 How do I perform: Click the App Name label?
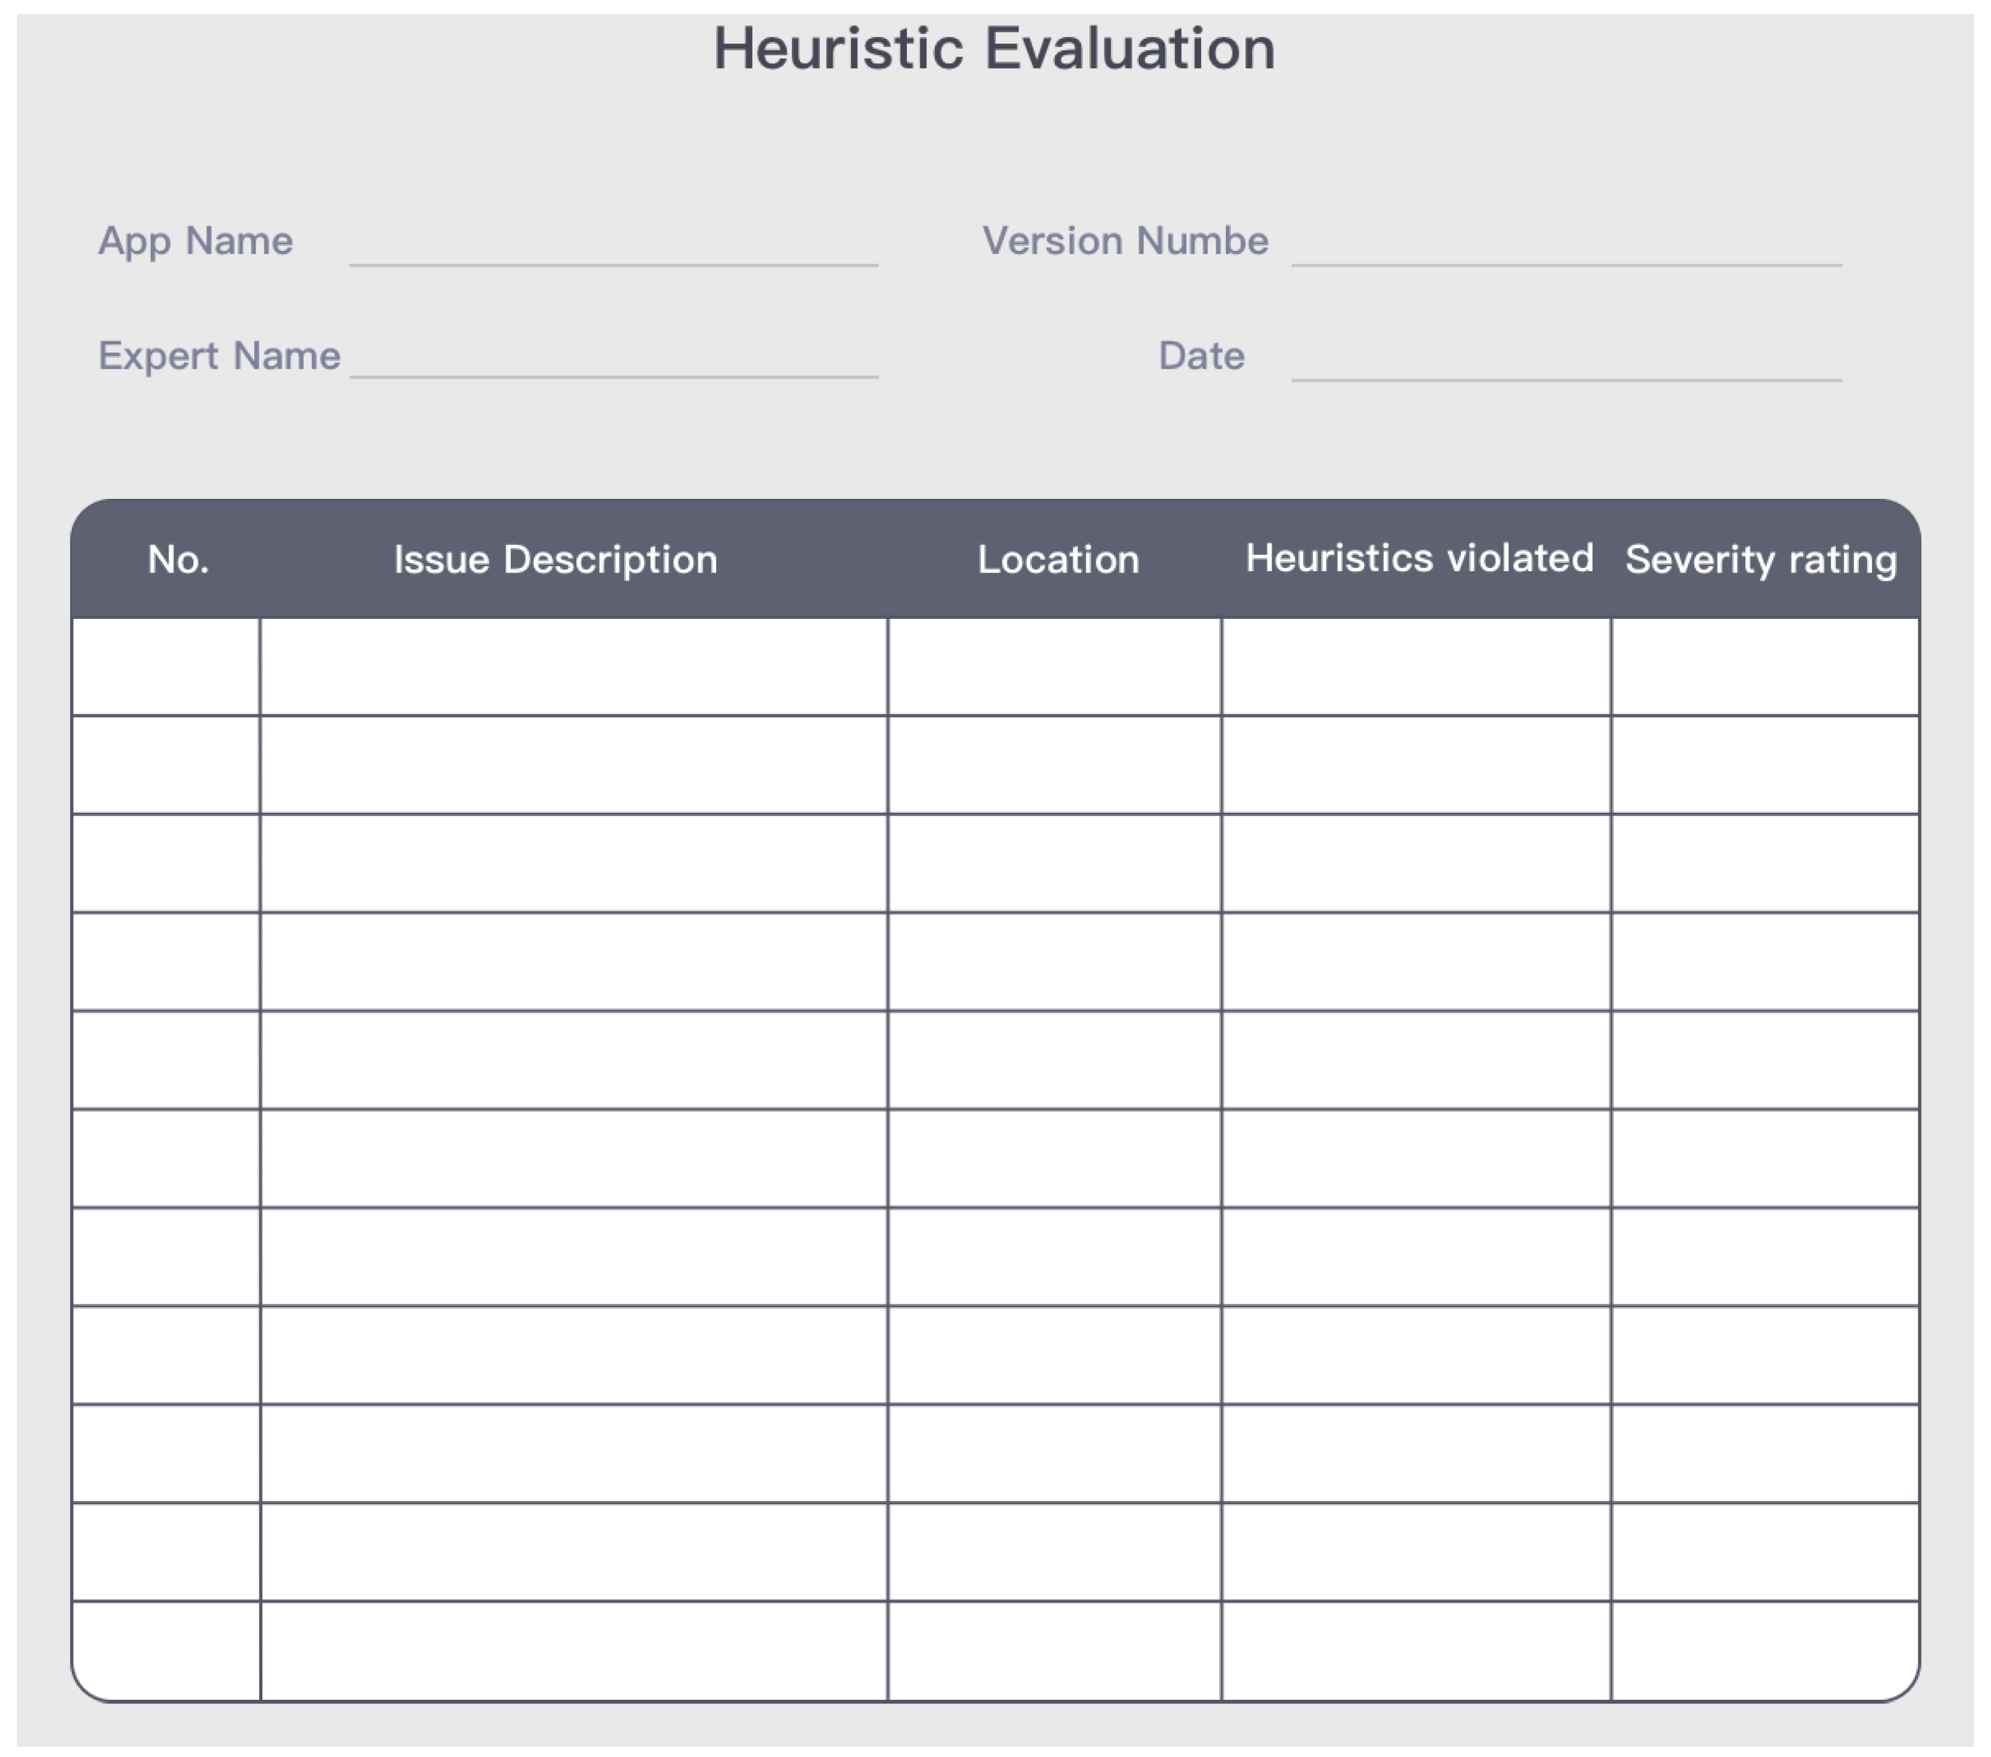click(x=196, y=241)
